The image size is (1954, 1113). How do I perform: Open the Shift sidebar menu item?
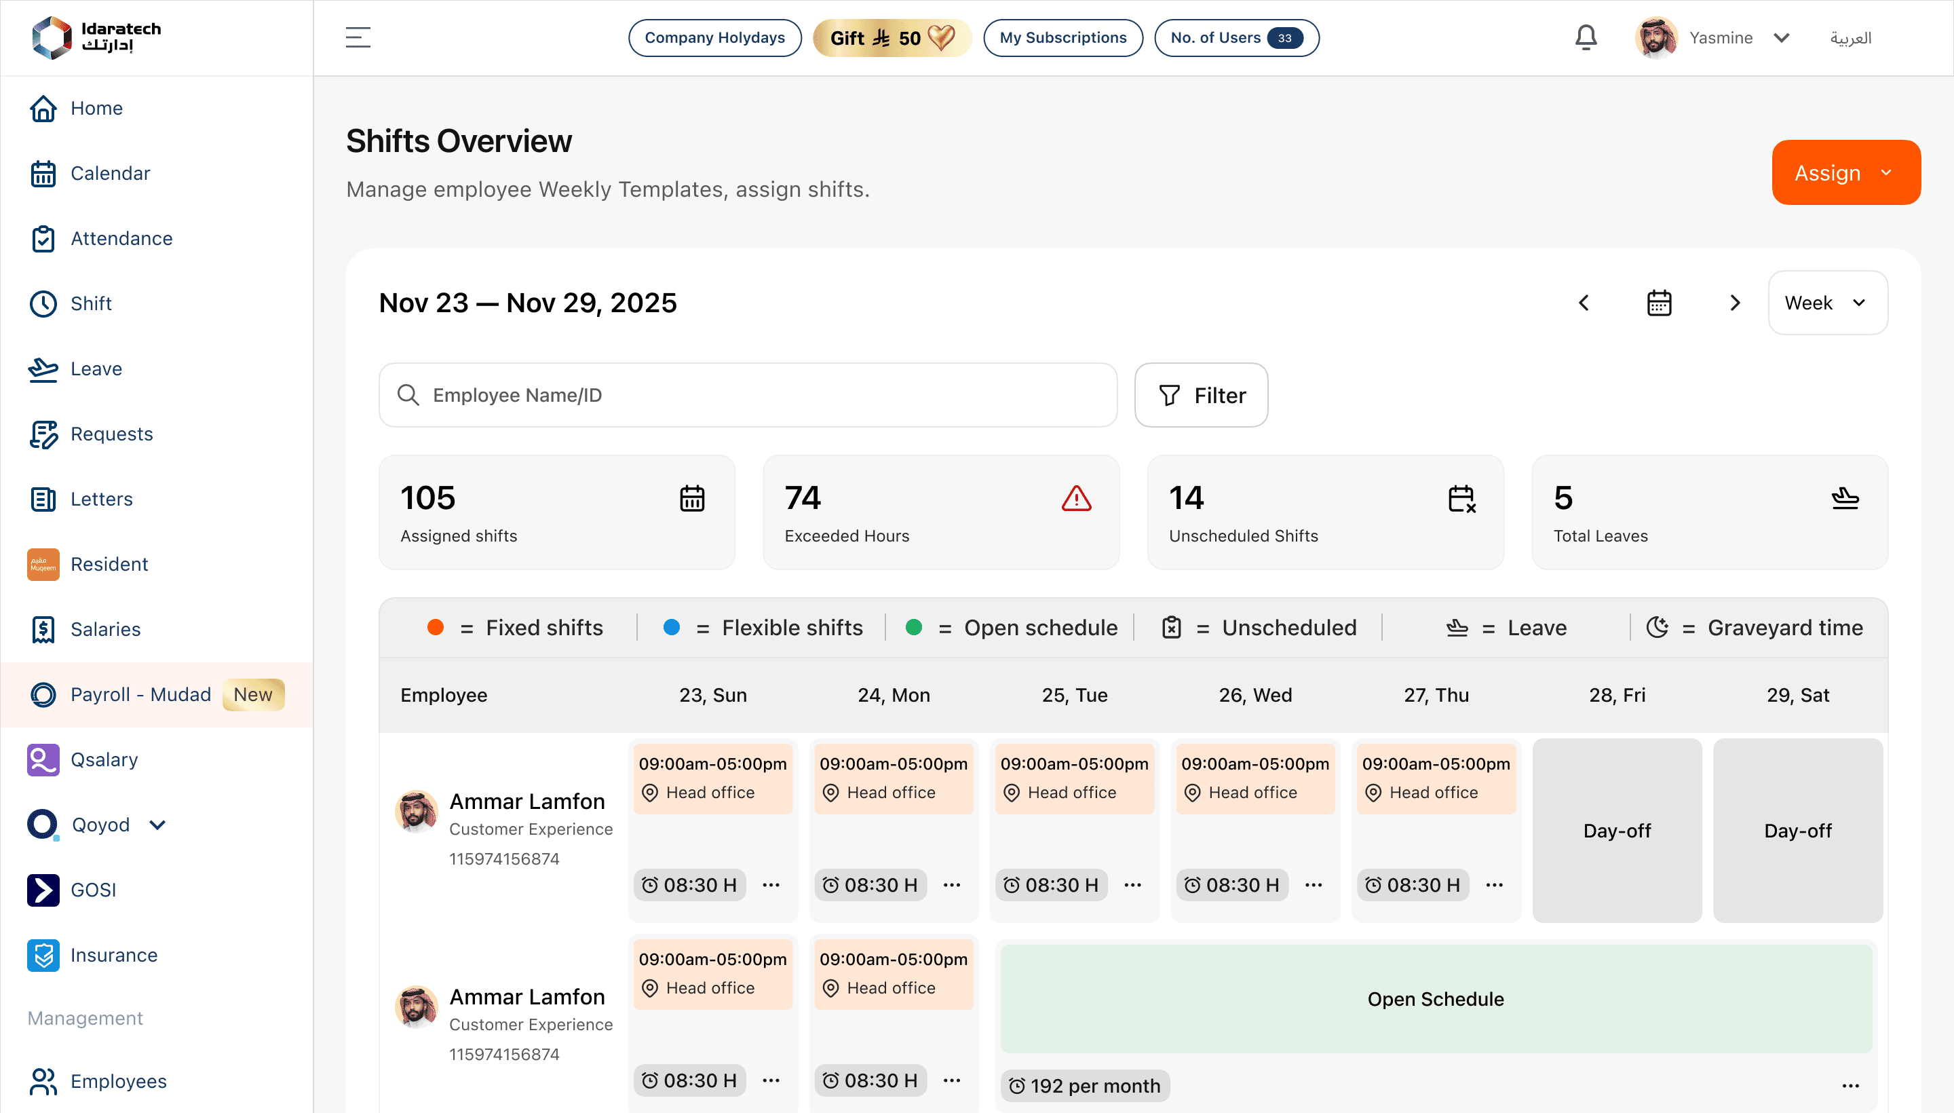pyautogui.click(x=90, y=303)
